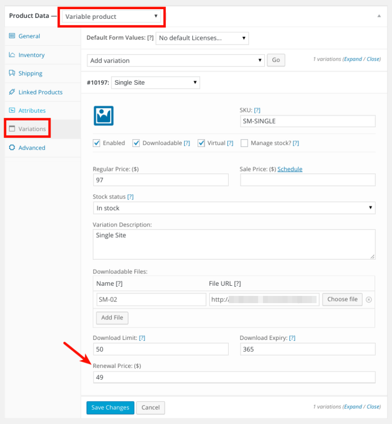Enable the Manage stock checkbox
392x424 pixels.
tap(244, 143)
